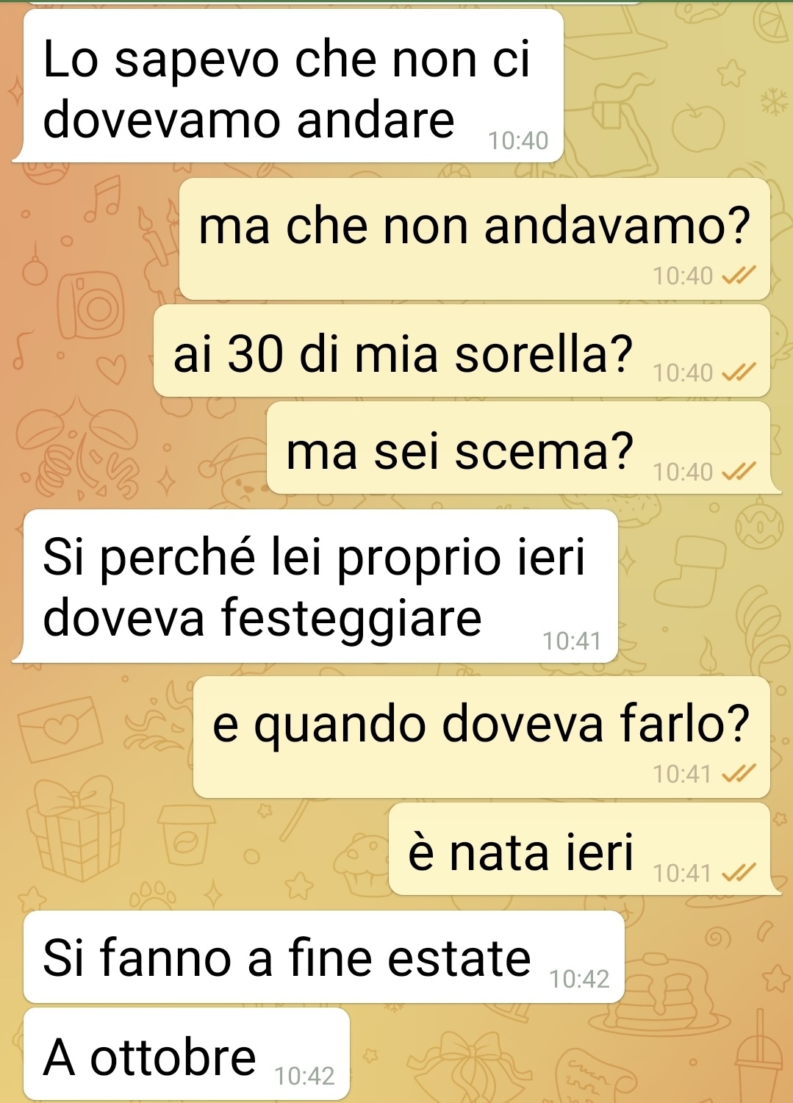This screenshot has width=793, height=1103.
Task: Tap the message 'Lo sapevo che non ci dovevamo andare'
Action: pos(293,85)
